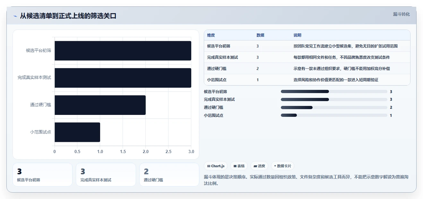This screenshot has width=423, height=199.
Task: Click the 维度 column header
Action: [211, 35]
